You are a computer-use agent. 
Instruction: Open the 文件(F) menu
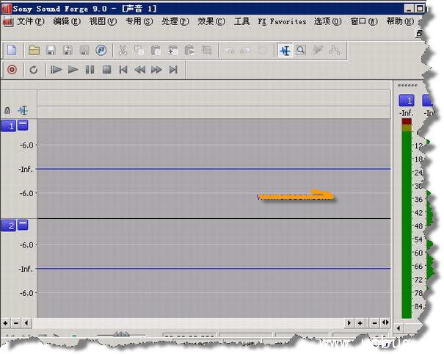coord(31,21)
